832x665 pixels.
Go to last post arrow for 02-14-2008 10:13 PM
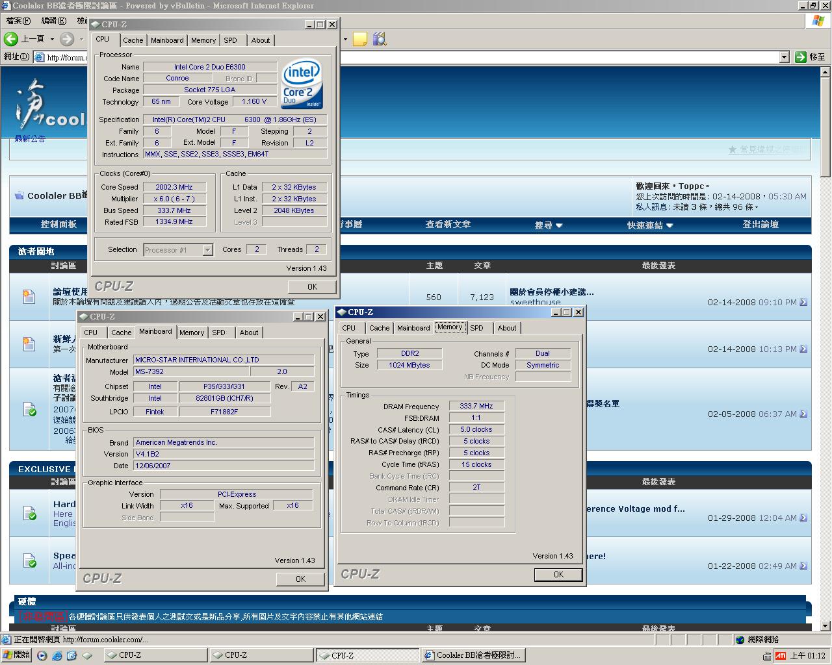(x=803, y=349)
